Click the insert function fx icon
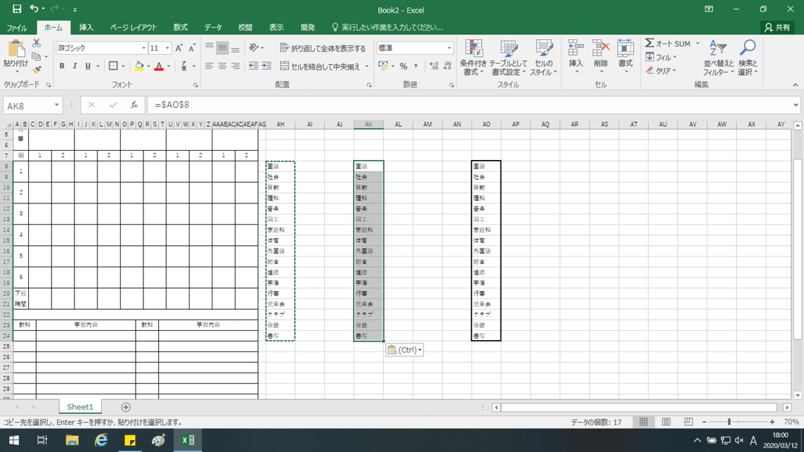This screenshot has width=804, height=452. pos(133,105)
